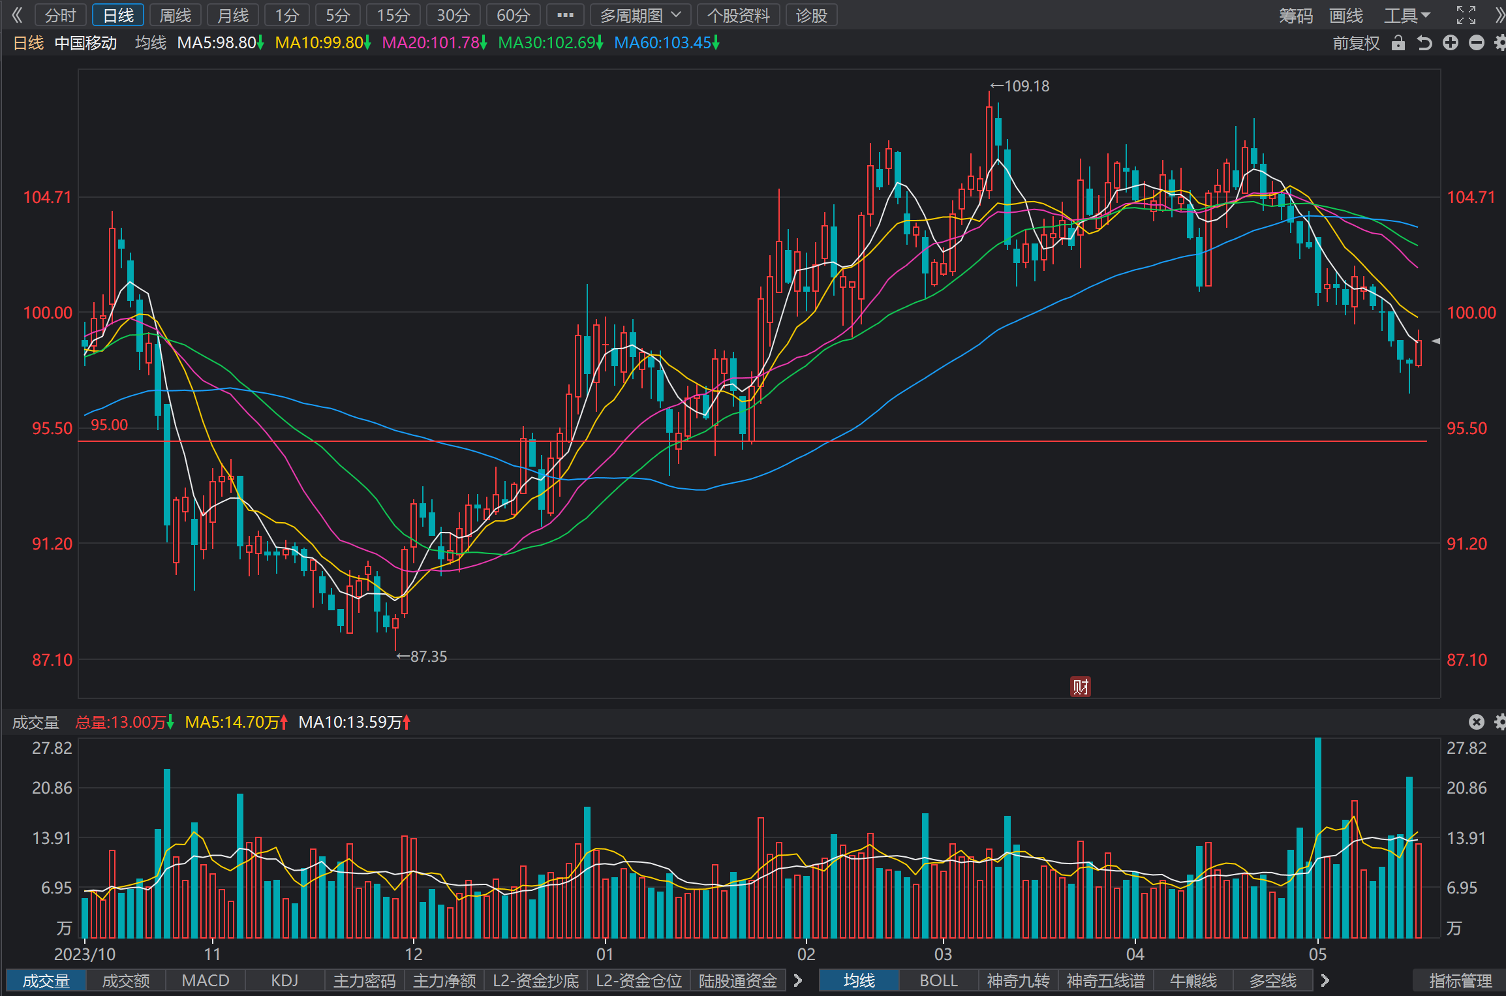Open more time periods ellipsis button
The image size is (1506, 996).
565,15
